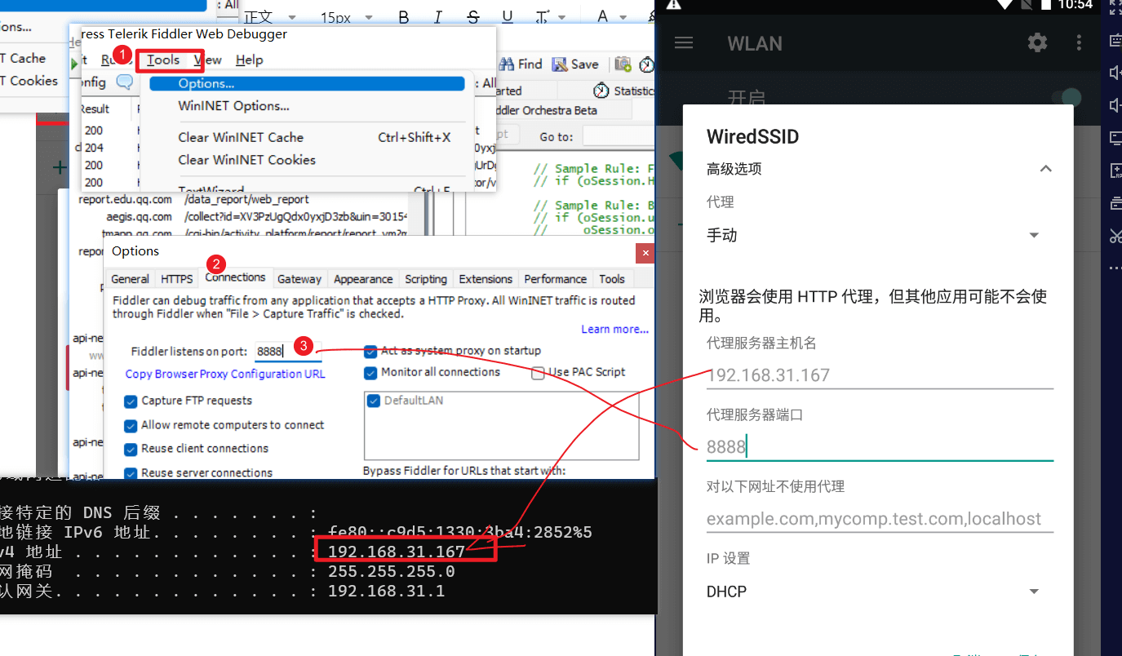Click the emulator volume up icon
This screenshot has width=1122, height=656.
coord(1115,73)
